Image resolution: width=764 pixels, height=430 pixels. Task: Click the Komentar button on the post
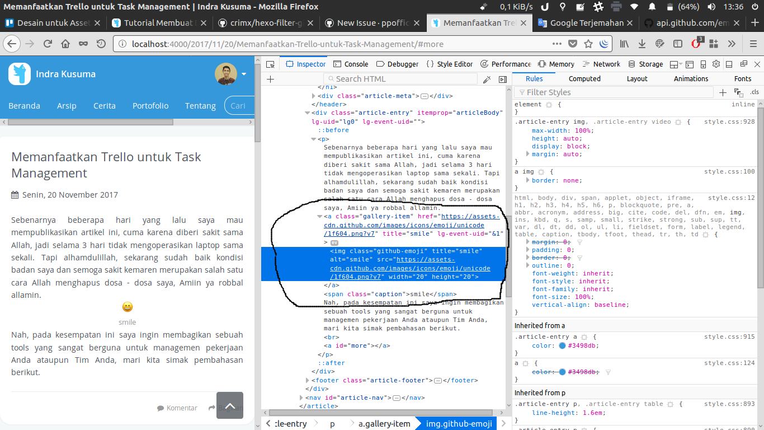[x=177, y=408]
